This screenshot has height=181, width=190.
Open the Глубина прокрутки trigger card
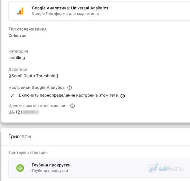click(x=99, y=168)
